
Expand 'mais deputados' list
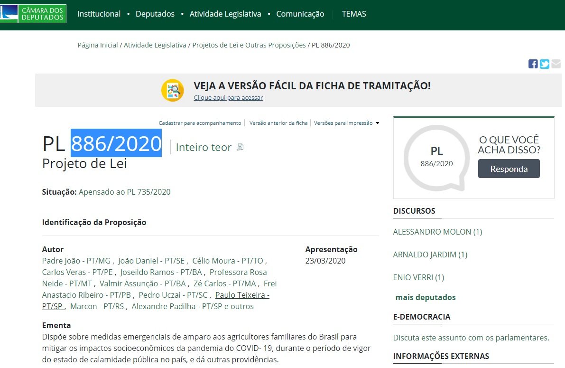425,297
